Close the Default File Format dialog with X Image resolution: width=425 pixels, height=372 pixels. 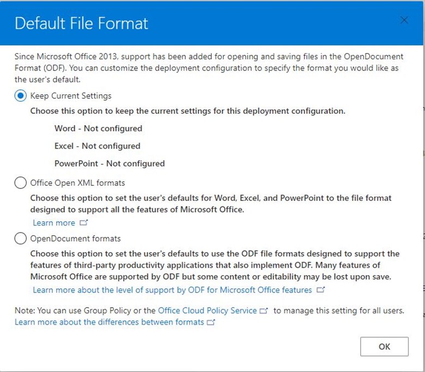coord(404,20)
